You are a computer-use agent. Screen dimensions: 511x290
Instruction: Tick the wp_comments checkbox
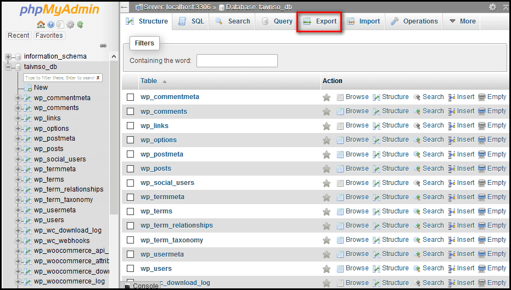tap(131, 112)
